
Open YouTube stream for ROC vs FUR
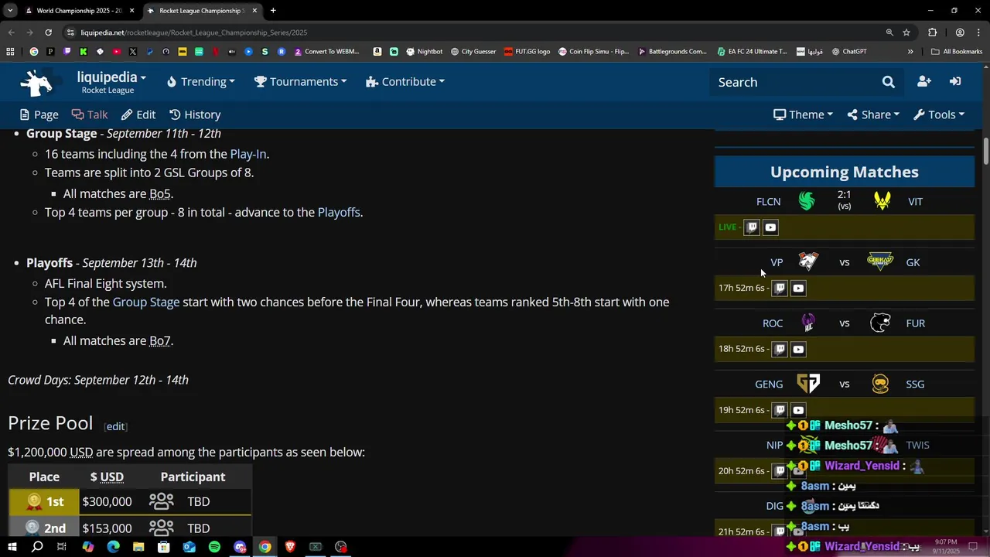[x=798, y=349]
